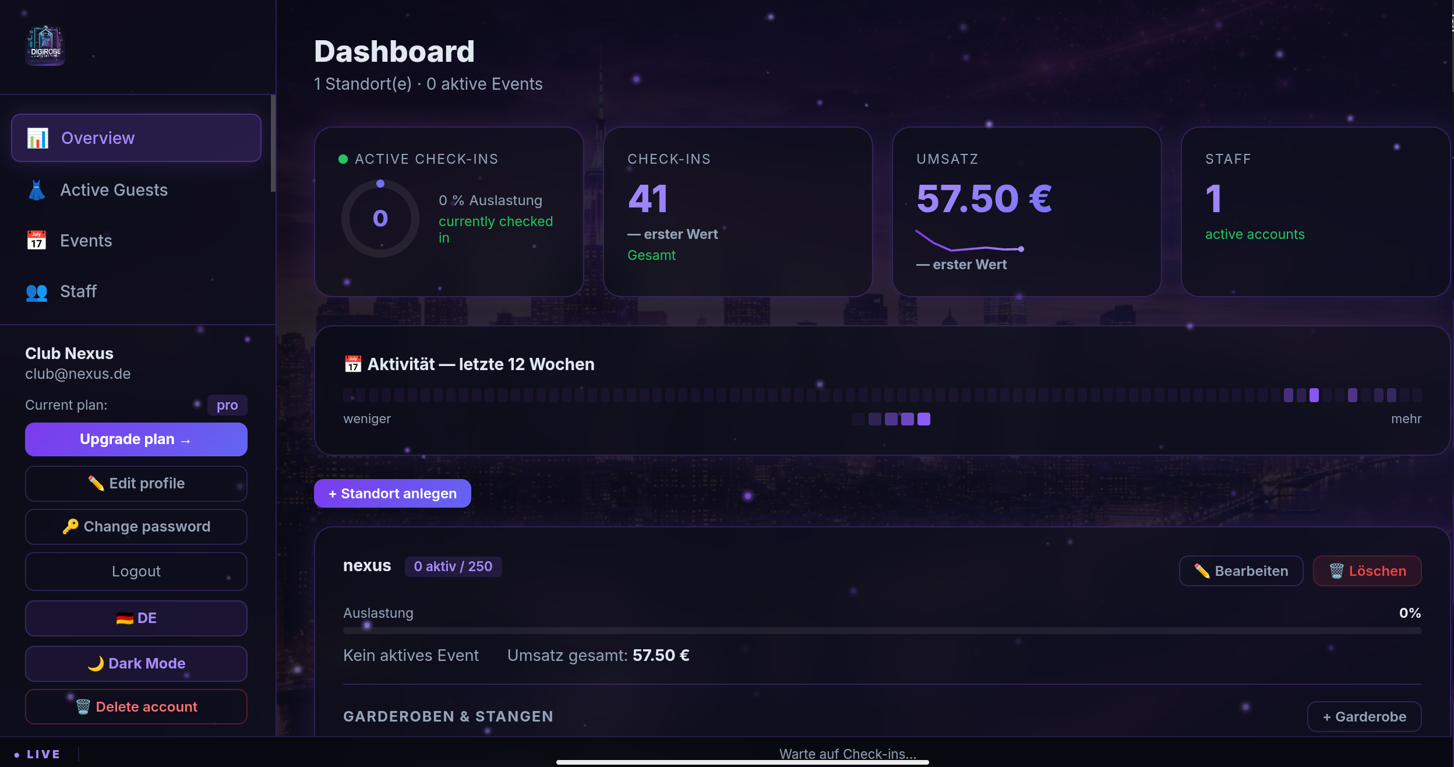Click the bar chart Overview icon
This screenshot has height=767, width=1454.
(x=38, y=138)
